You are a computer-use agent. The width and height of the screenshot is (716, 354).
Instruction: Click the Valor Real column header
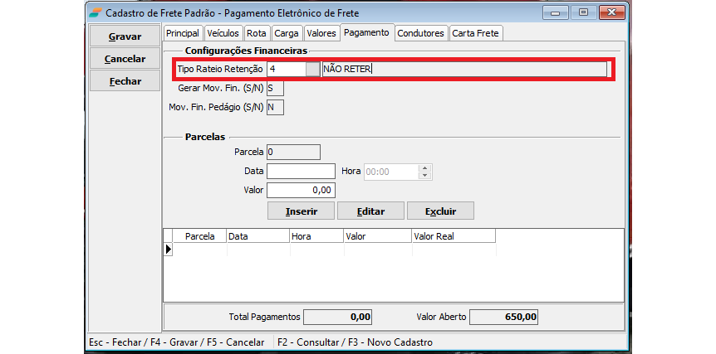point(452,236)
